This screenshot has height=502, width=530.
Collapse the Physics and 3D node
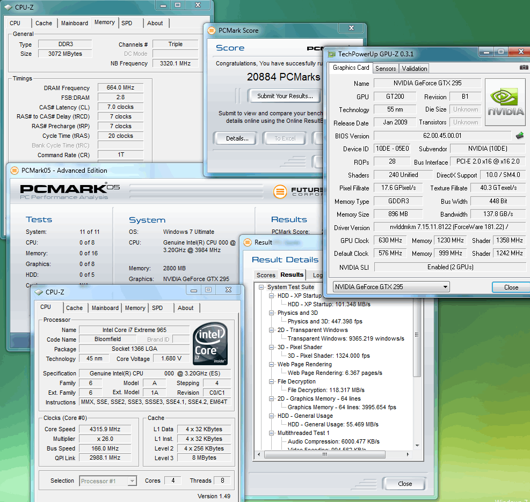[x=271, y=313]
